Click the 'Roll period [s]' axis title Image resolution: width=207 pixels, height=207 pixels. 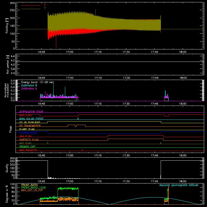coord(8,64)
